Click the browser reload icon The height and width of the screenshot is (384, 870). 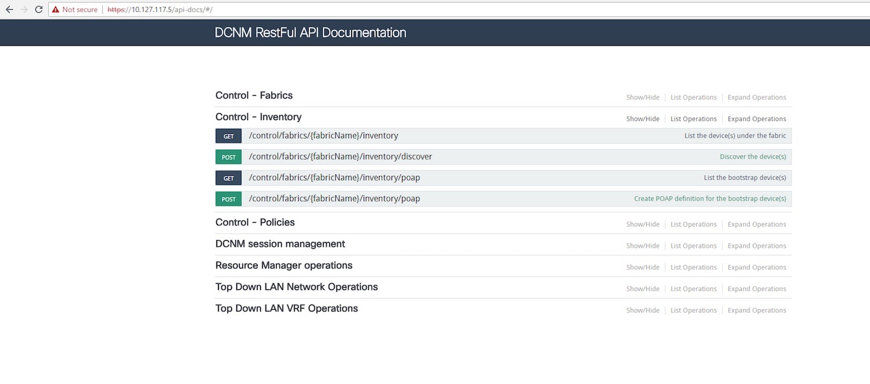click(38, 9)
